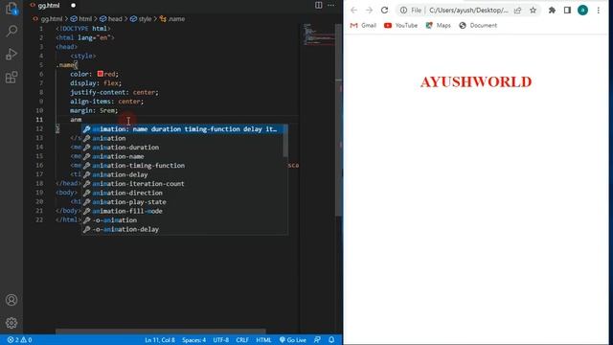This screenshot has height=345, width=613.
Task: Click UTF-8 encoding in status bar
Action: pyautogui.click(x=221, y=340)
